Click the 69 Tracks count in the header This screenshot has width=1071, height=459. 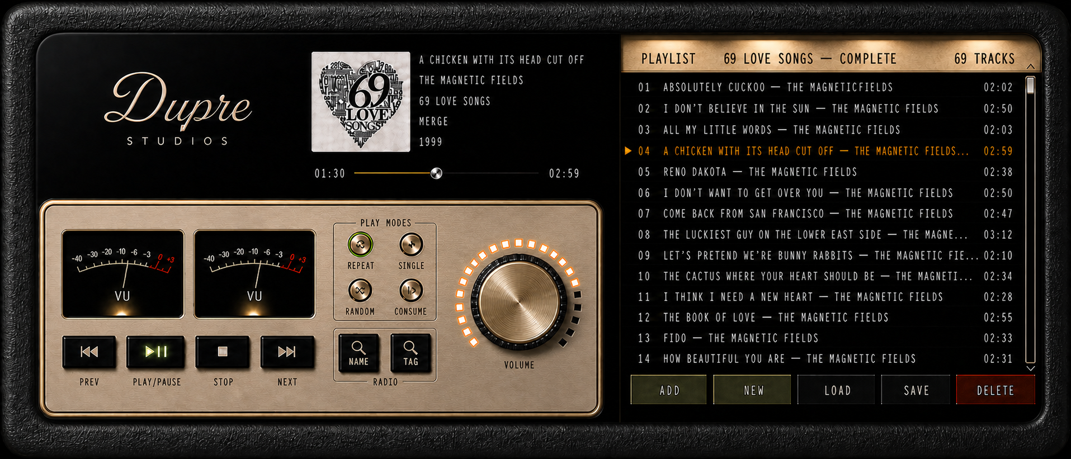pyautogui.click(x=984, y=59)
